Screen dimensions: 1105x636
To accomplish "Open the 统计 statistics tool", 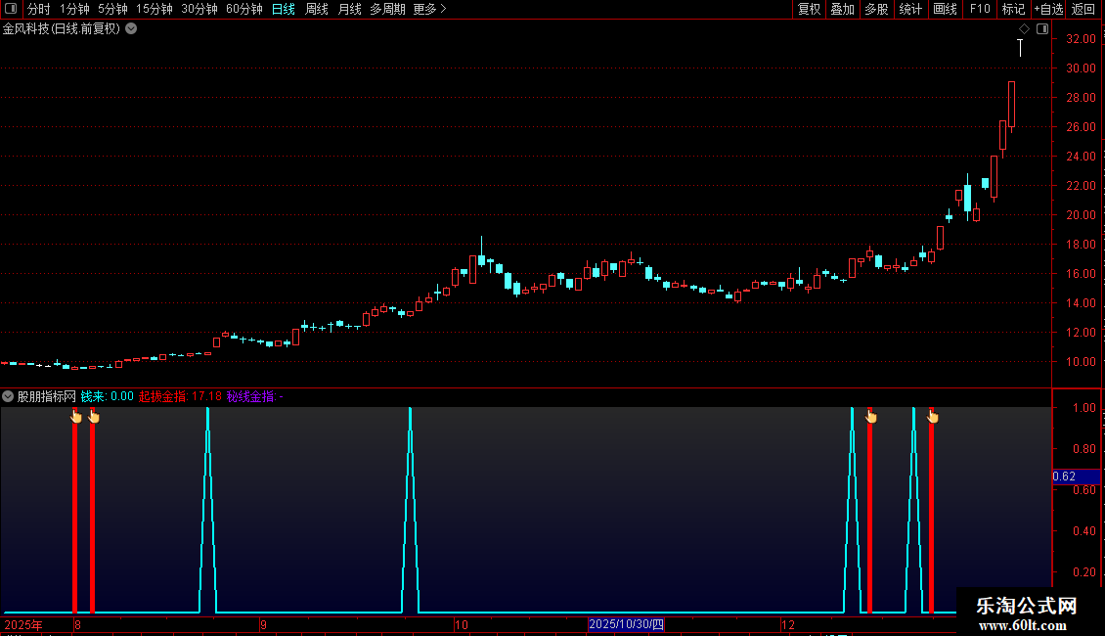I will tap(910, 9).
